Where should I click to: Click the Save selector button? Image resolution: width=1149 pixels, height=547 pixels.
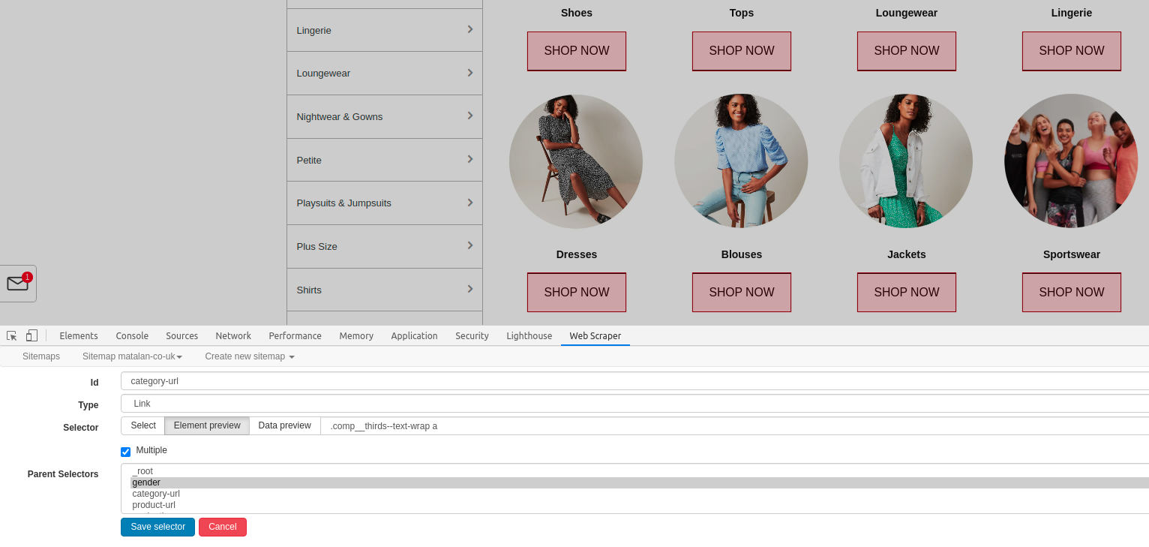point(157,527)
